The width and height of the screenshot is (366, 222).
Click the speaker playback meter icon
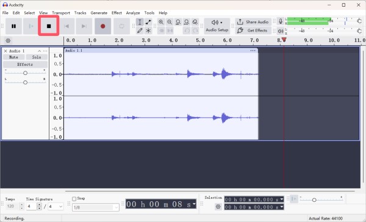(x=281, y=30)
